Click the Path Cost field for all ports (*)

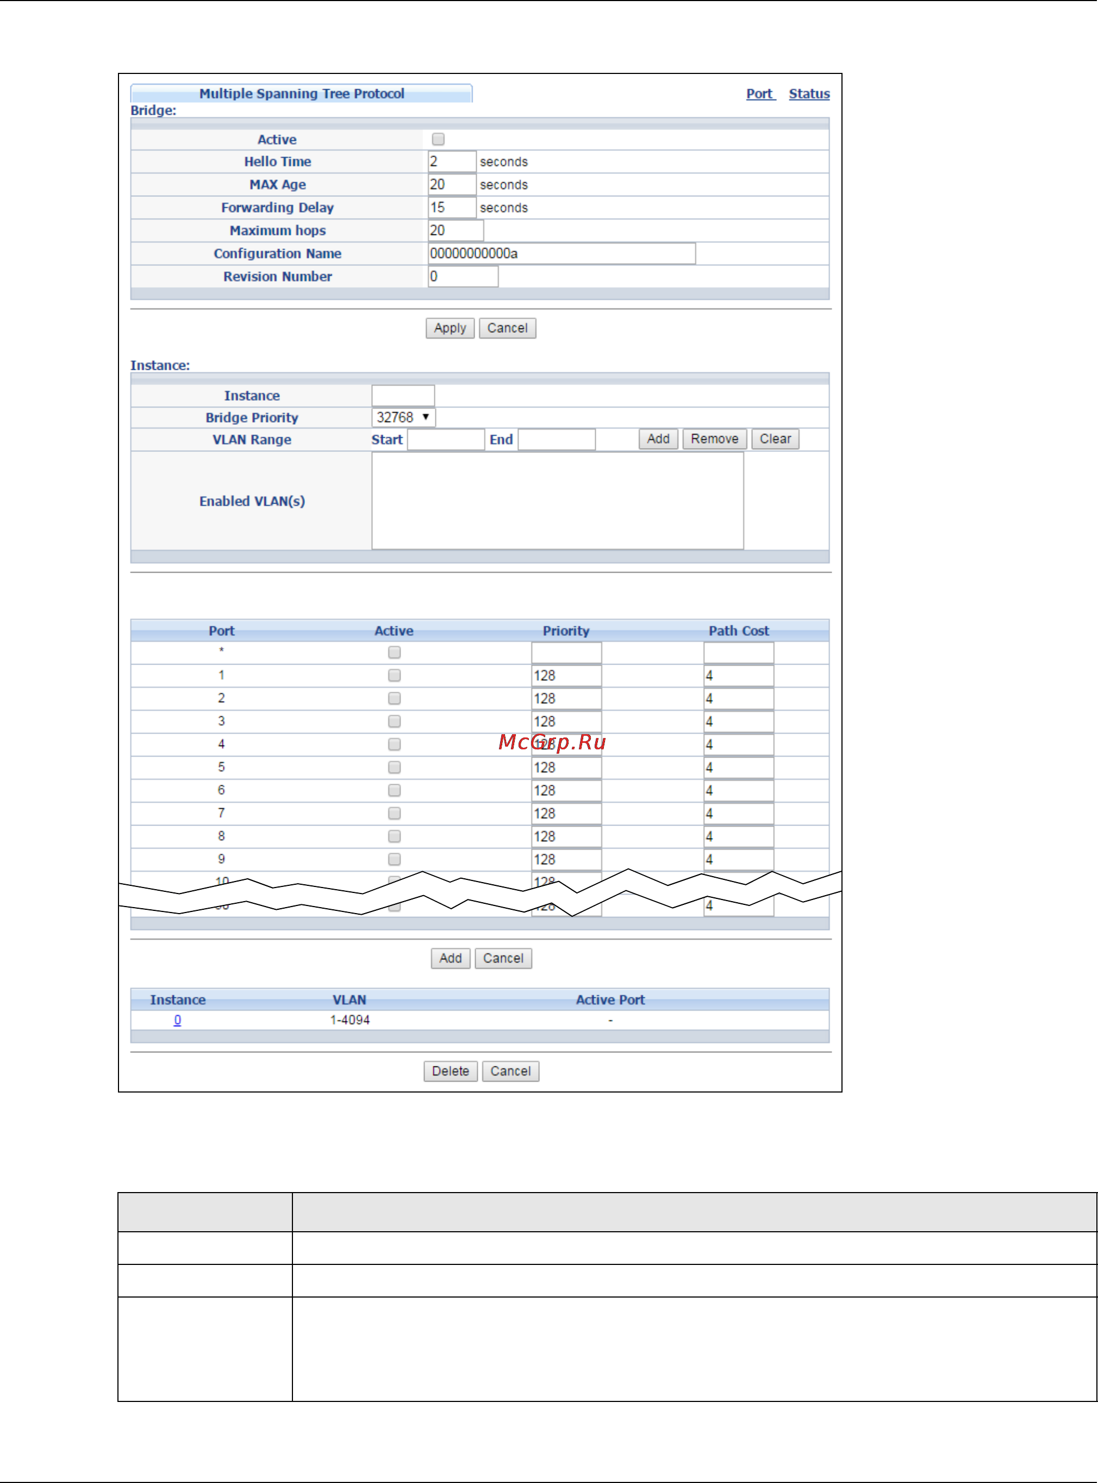[x=738, y=653]
